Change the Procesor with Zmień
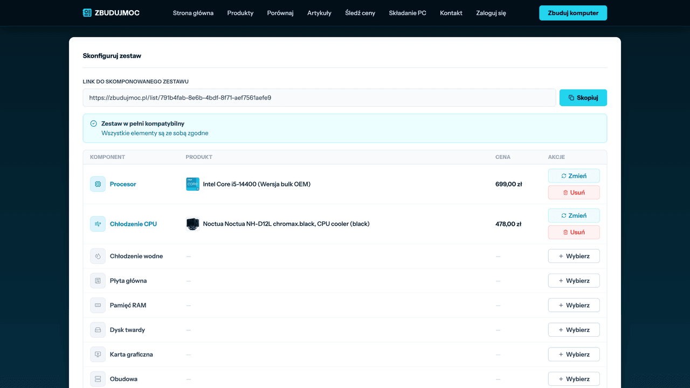Viewport: 690px width, 388px height. click(574, 176)
